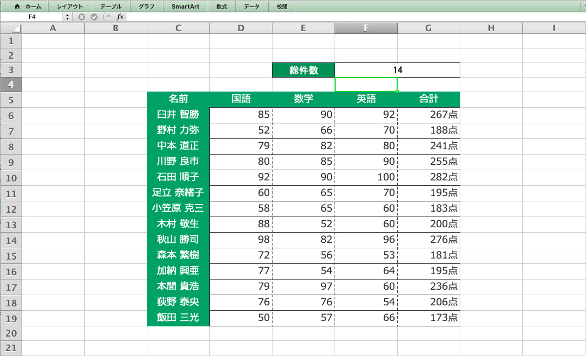Select the name cell 荻野 泰央
Image resolution: width=586 pixels, height=356 pixels.
(178, 302)
